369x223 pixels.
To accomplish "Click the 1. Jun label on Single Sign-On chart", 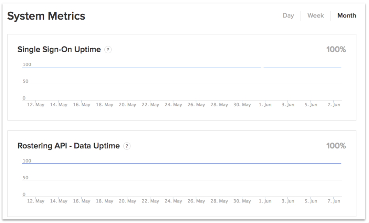I will [265, 105].
